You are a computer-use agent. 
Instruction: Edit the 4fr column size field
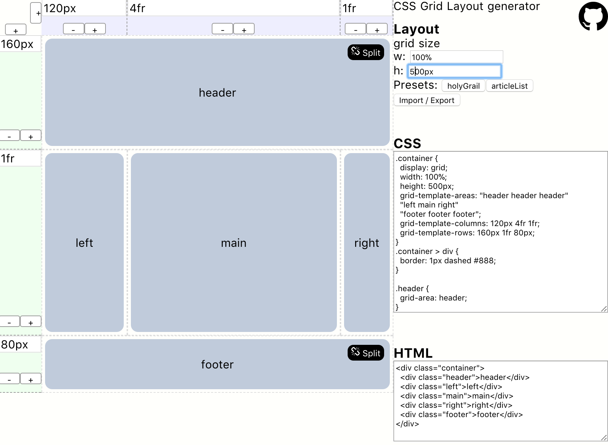point(233,8)
